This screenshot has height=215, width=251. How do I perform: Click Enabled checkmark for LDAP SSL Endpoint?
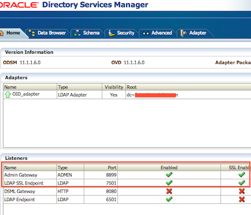(169, 183)
